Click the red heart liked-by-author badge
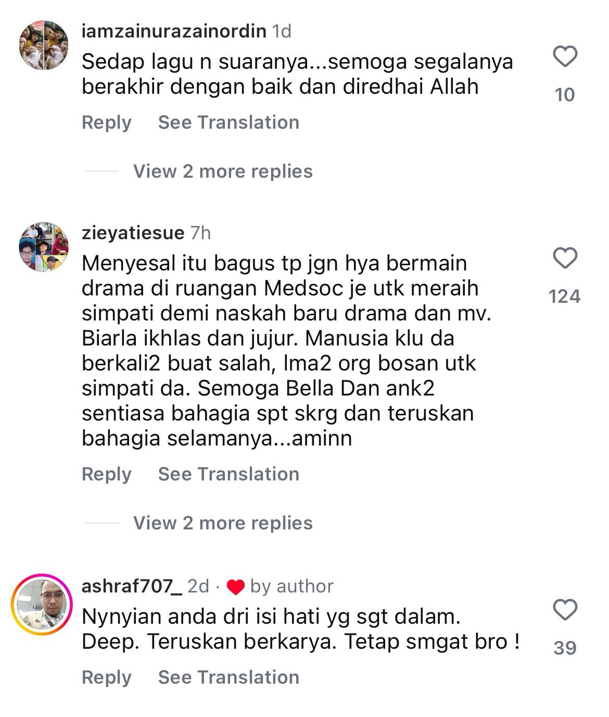Viewport: 609px width, 717px height. (x=236, y=587)
